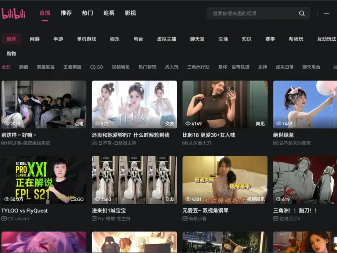Select the 互动玩法 category
Screen dimensions: 337x253
click(x=327, y=39)
